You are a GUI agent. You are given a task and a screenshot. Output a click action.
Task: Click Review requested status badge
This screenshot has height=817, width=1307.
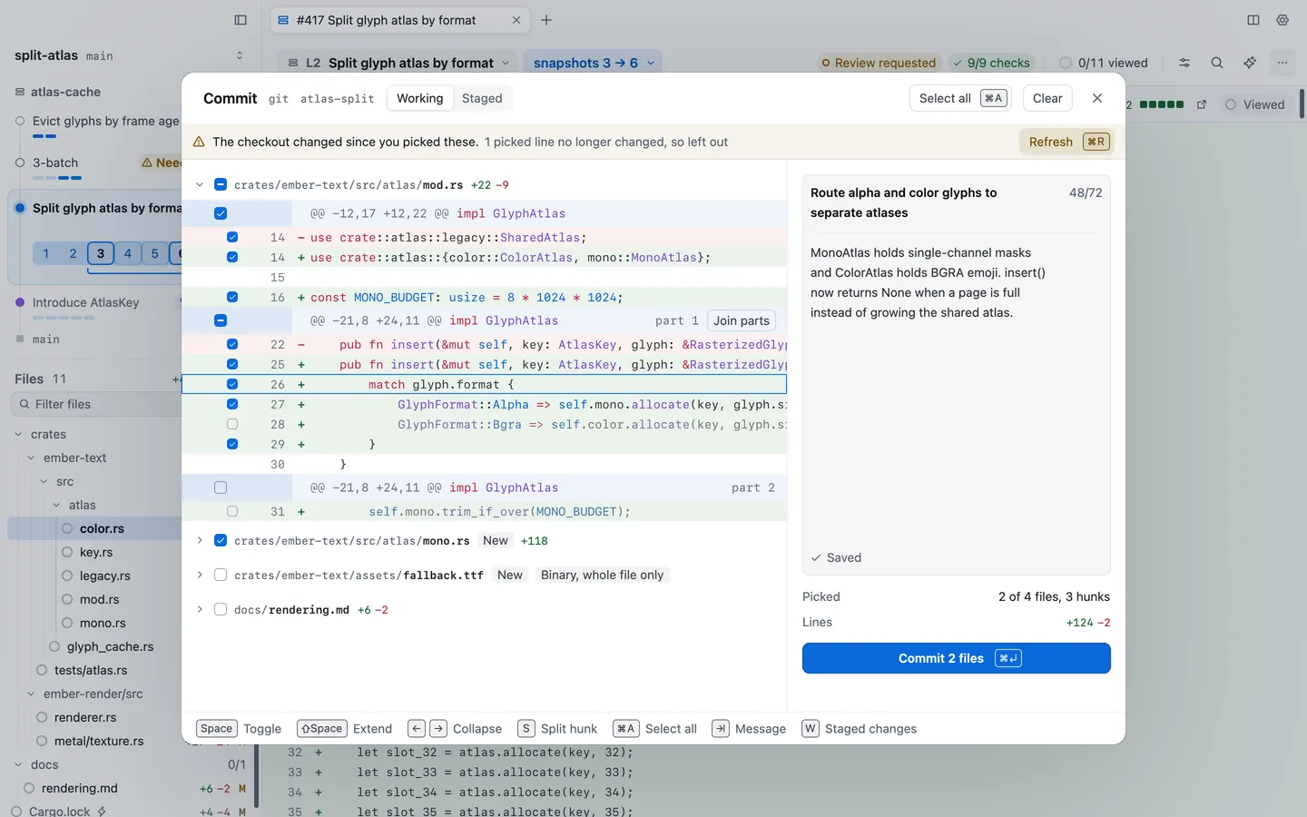(x=878, y=63)
